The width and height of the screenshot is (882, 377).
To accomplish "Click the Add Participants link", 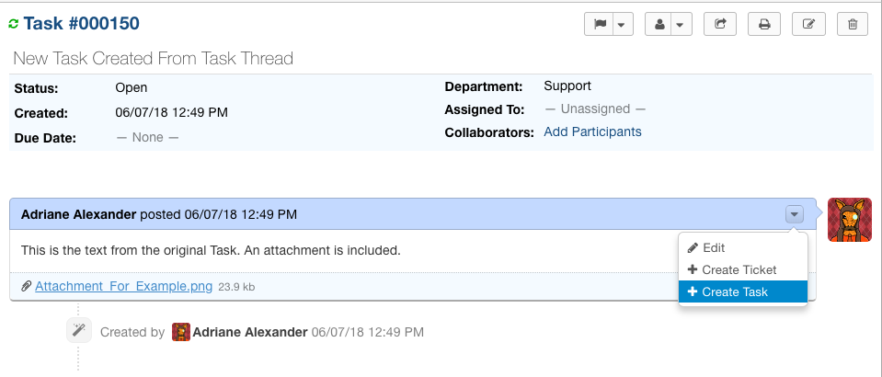I will 592,131.
